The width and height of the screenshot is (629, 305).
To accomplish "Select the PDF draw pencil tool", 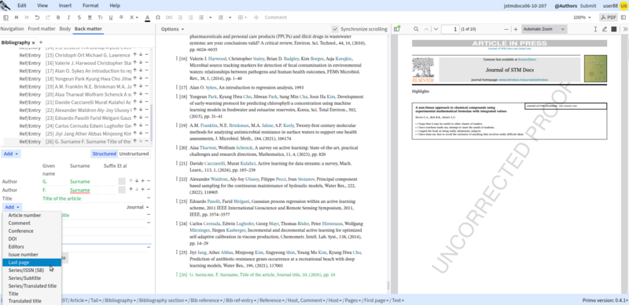I will click(x=605, y=29).
